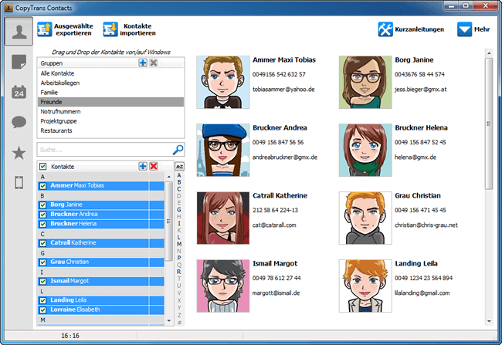The image size is (502, 345).
Task: Select the Arbeitskollegen group
Action: (x=110, y=83)
